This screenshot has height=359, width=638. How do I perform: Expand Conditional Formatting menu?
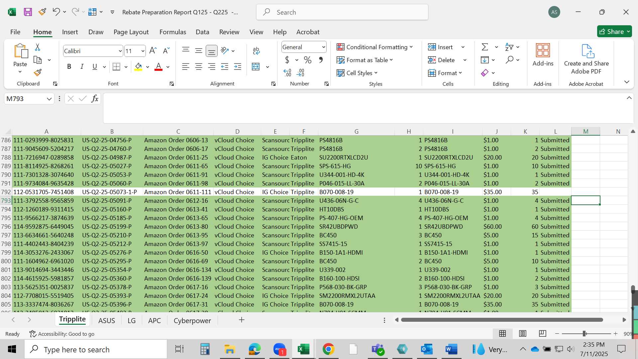tap(374, 47)
